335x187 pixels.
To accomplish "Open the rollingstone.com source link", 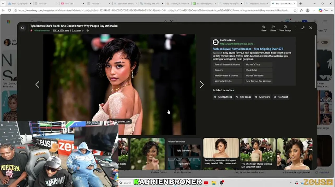I will [41, 30].
